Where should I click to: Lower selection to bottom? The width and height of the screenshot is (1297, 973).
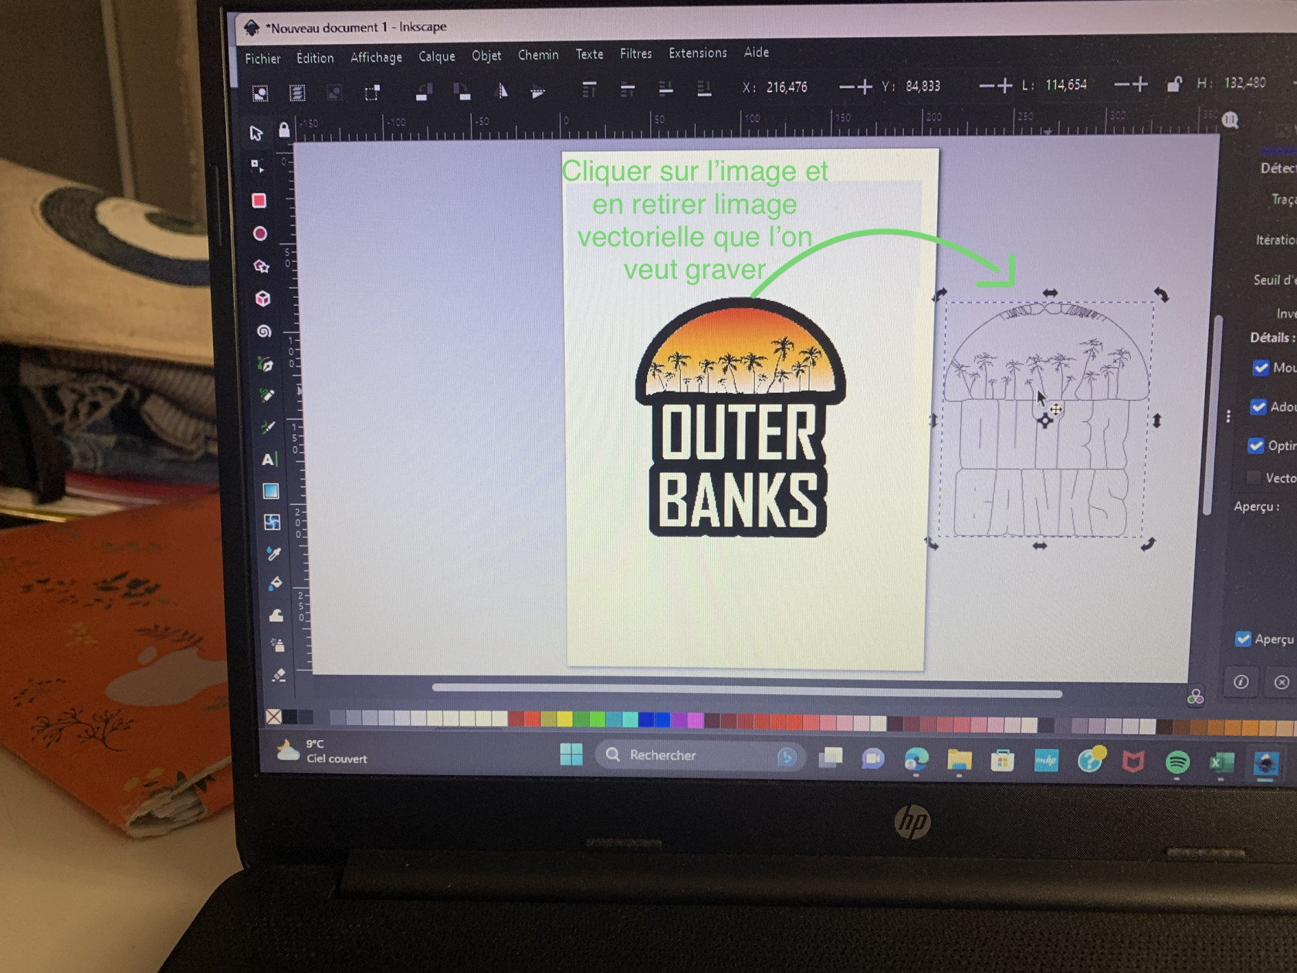coord(703,89)
